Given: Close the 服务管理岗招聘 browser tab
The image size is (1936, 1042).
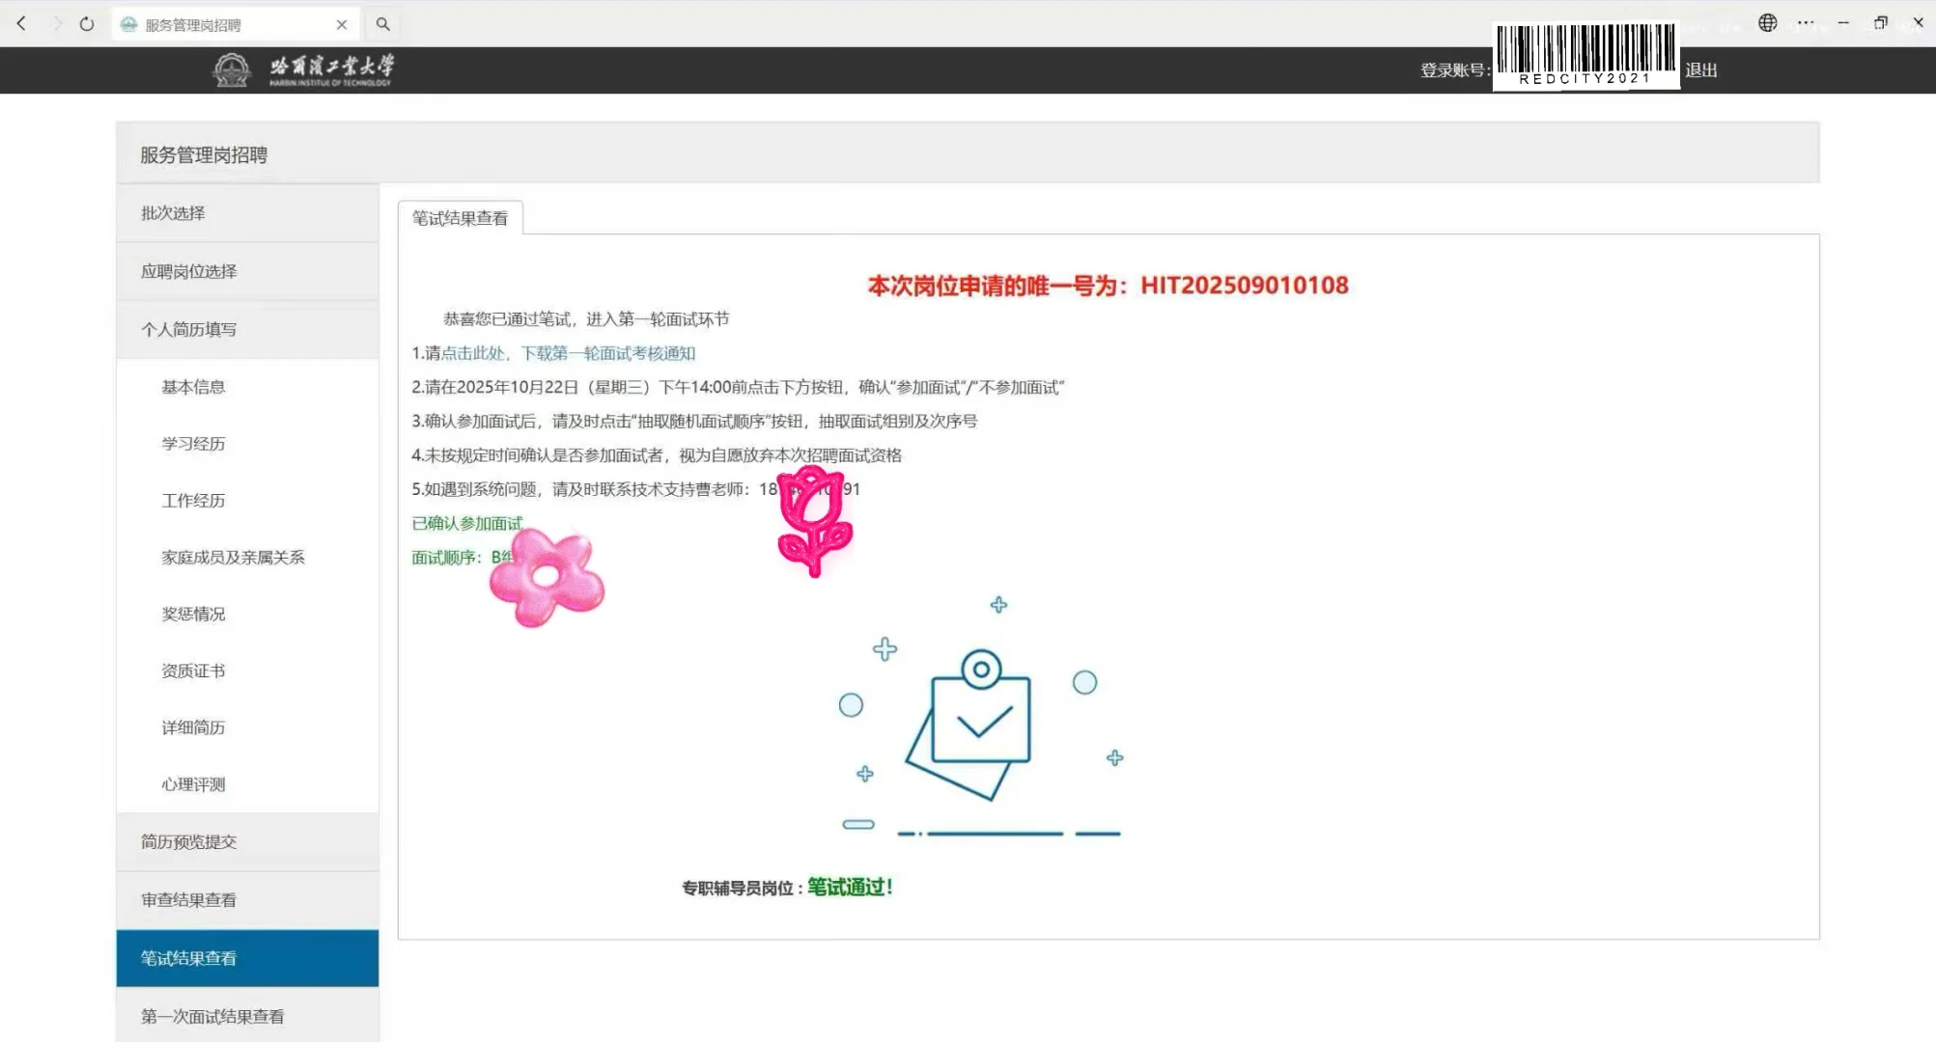Looking at the screenshot, I should tap(342, 25).
